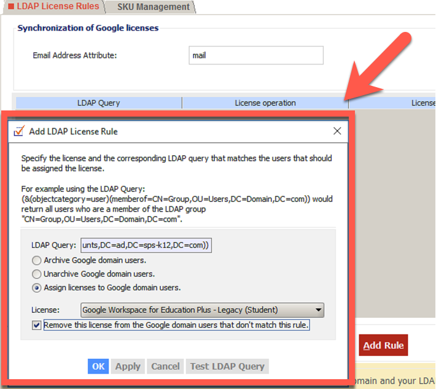
Task: Click the License operation column header
Action: (265, 103)
